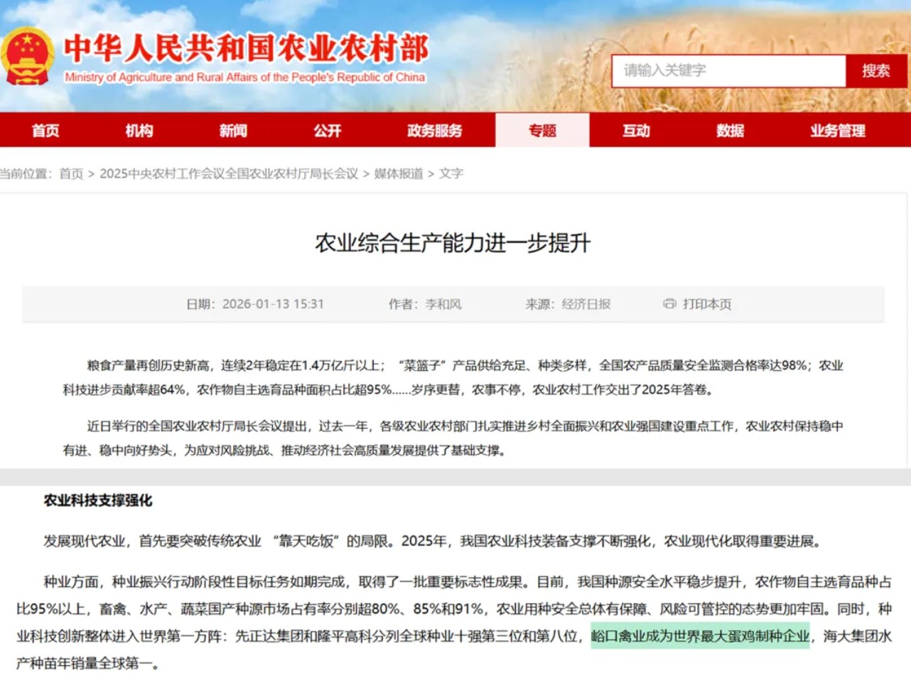This screenshot has width=911, height=678.
Task: Click the 搜索 search button
Action: tap(875, 70)
